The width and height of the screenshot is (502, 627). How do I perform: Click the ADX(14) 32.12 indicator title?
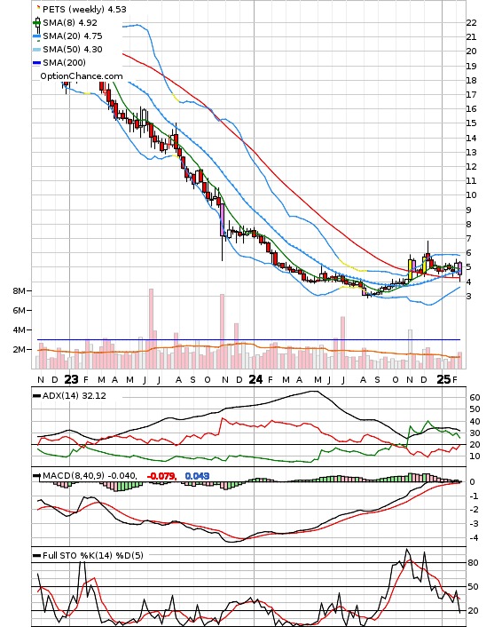tap(75, 396)
